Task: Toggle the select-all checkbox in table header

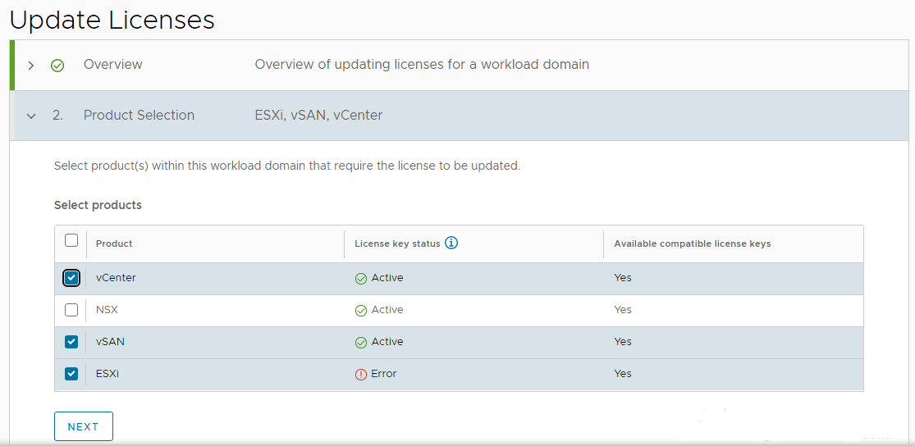Action: (71, 240)
